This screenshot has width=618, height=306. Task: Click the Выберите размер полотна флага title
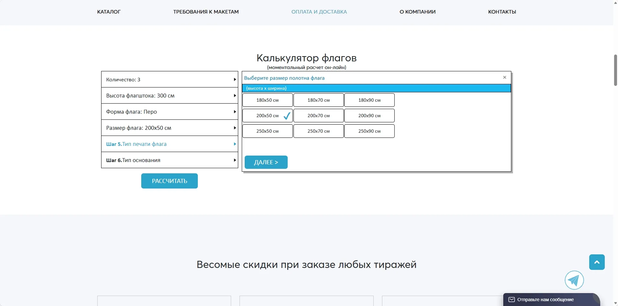click(x=284, y=78)
